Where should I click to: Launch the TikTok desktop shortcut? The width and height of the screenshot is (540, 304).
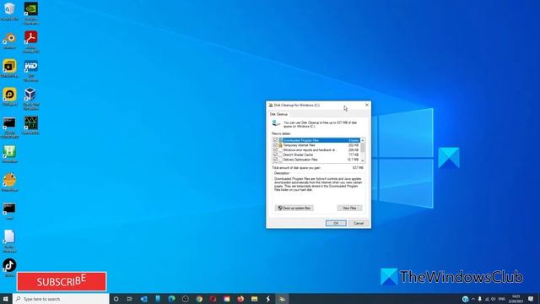point(9,268)
